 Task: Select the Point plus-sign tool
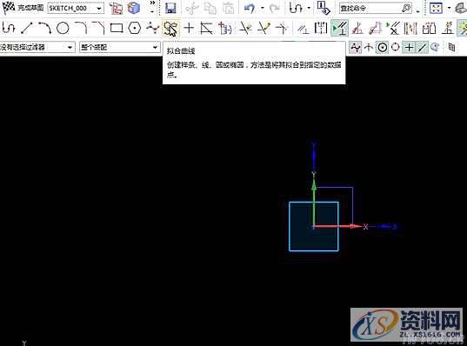[x=189, y=29]
